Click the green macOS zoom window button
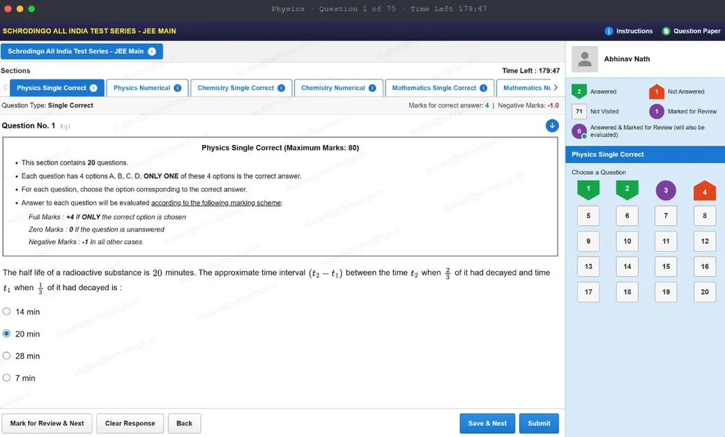Screen dimensions: 725x437 tap(31, 9)
